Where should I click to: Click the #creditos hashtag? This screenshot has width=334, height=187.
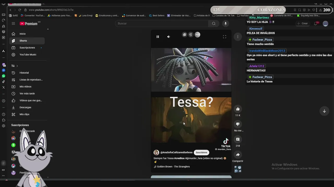[x=179, y=158]
